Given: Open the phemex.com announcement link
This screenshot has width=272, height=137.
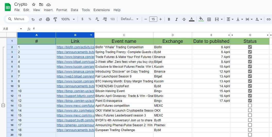Looking at the screenshot, I should click(x=76, y=125).
